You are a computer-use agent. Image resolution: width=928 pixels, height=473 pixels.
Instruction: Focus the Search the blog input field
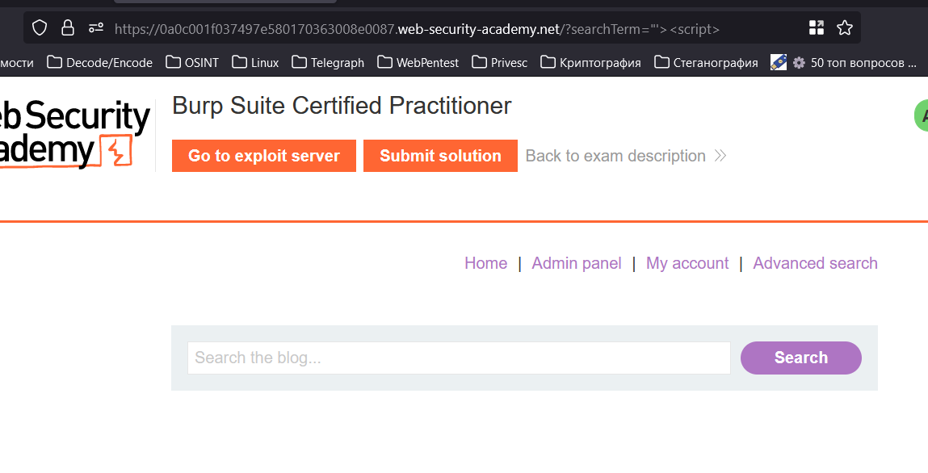click(x=459, y=358)
